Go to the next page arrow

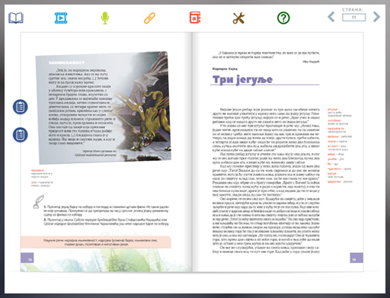pyautogui.click(x=376, y=17)
